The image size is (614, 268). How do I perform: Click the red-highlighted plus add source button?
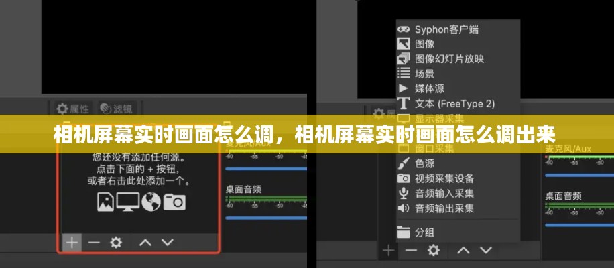pyautogui.click(x=72, y=243)
